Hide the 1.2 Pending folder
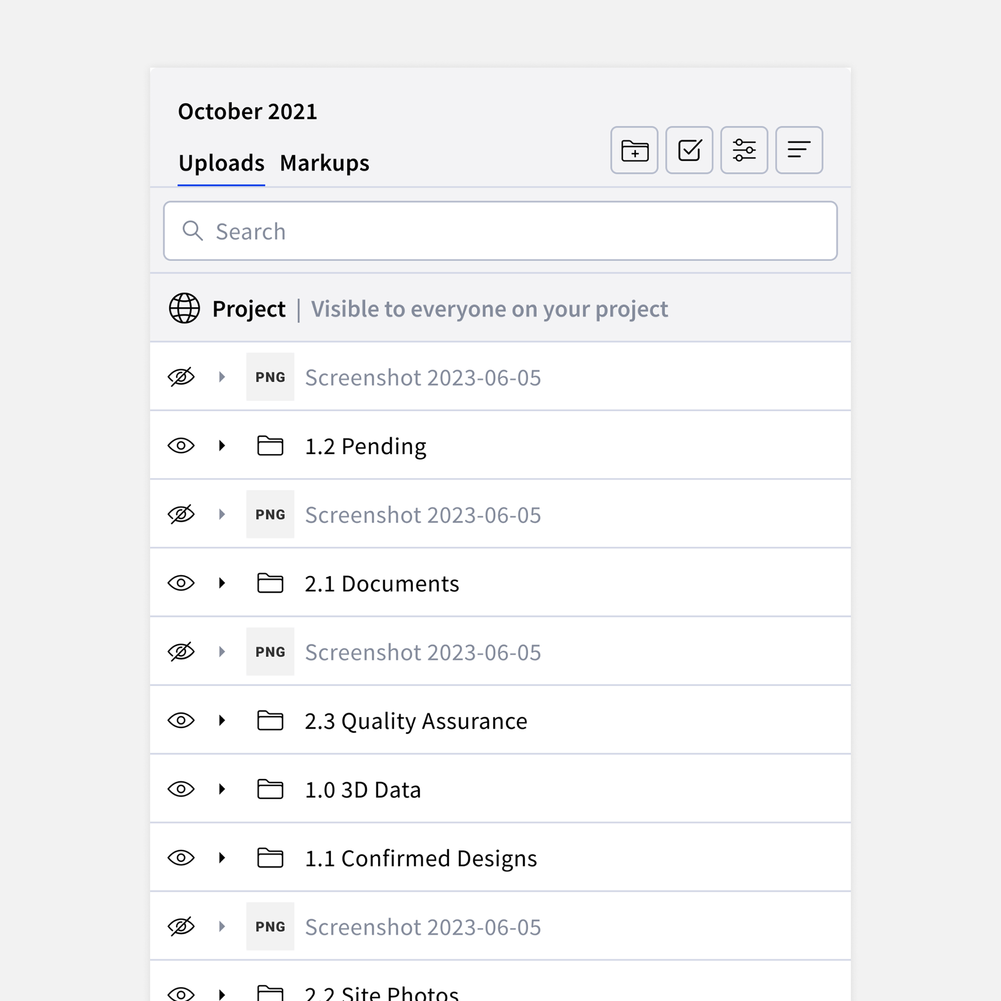Image resolution: width=1001 pixels, height=1001 pixels. pyautogui.click(x=181, y=446)
